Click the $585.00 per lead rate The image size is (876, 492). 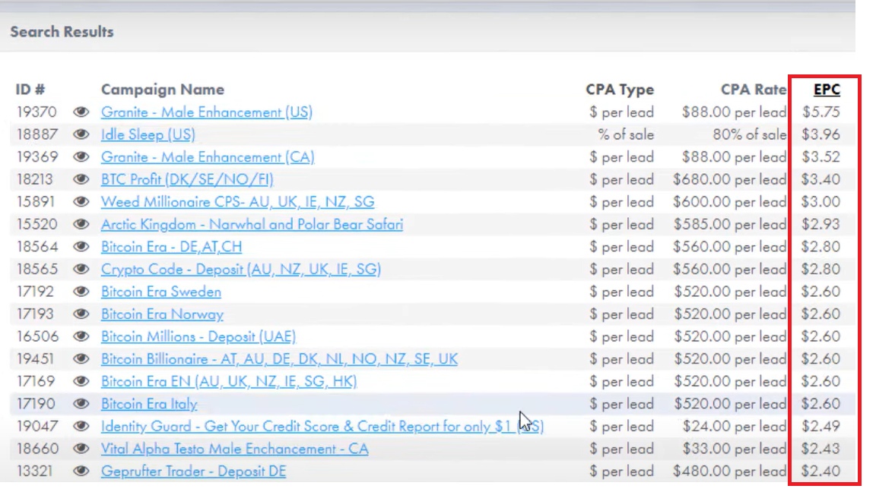pos(730,224)
